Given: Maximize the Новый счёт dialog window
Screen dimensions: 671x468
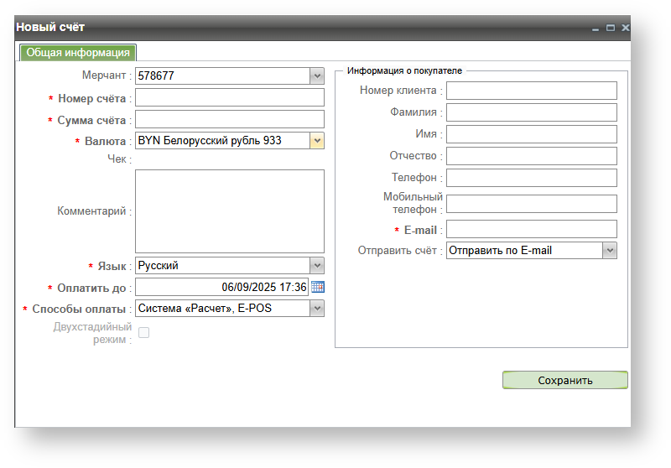Looking at the screenshot, I should (x=611, y=29).
